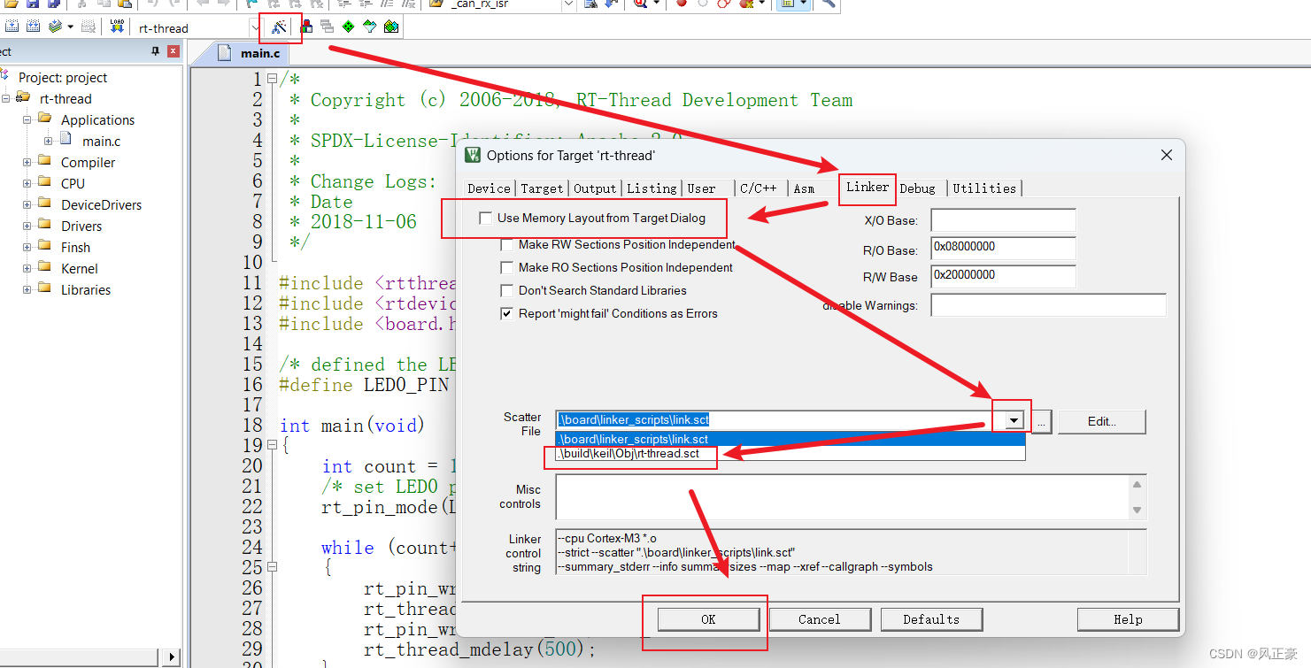This screenshot has height=668, width=1311.
Task: Uncheck Report 'might fail' Conditions as Errors
Action: point(506,312)
